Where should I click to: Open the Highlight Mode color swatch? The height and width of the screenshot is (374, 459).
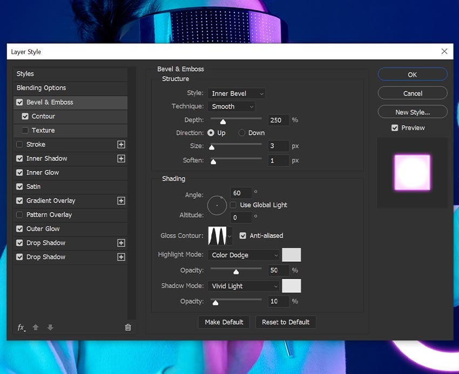291,255
